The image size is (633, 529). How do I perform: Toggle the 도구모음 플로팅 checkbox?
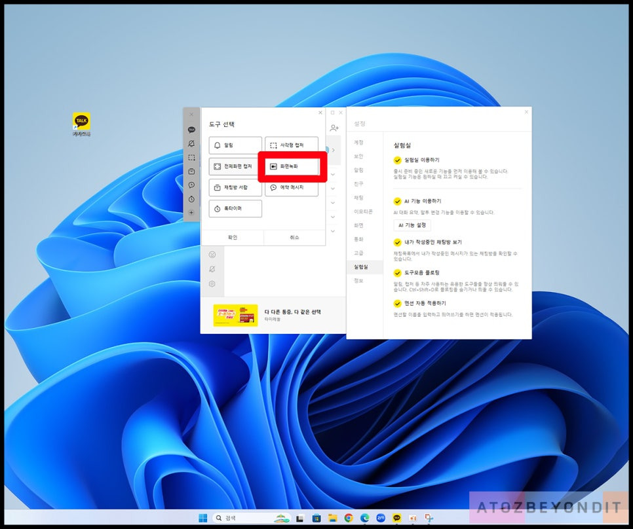tap(398, 273)
